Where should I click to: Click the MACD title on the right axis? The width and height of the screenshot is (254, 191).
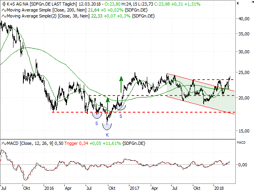(x=241, y=142)
